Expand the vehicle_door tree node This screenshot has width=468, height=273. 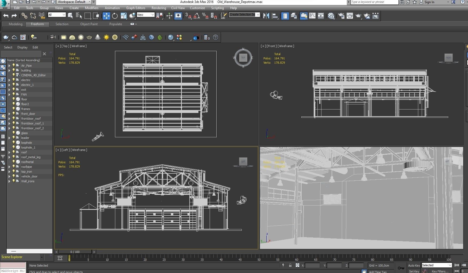click(9, 176)
